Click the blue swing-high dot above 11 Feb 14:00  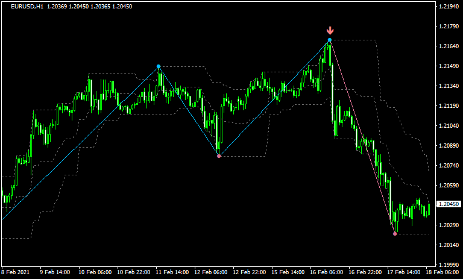coord(159,66)
